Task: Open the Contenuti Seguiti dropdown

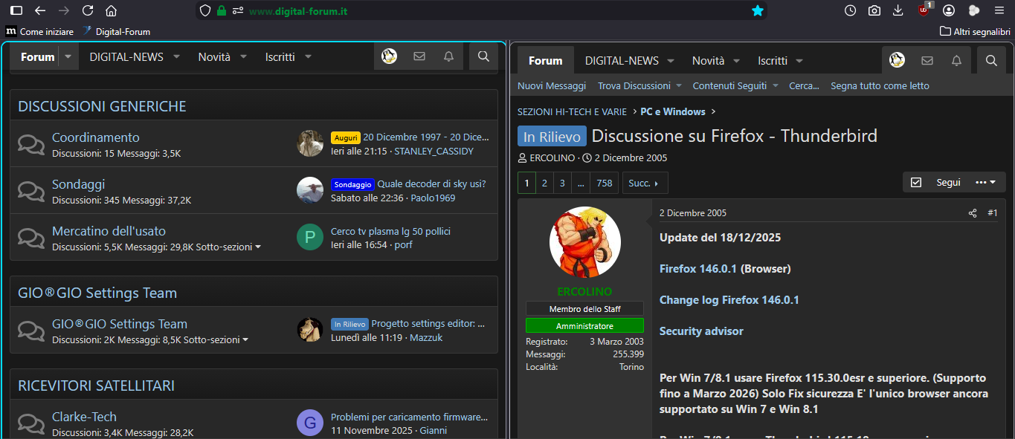Action: (735, 85)
